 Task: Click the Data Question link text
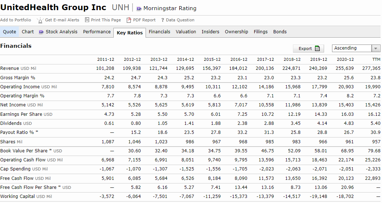point(180,20)
